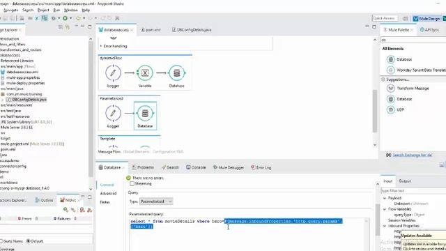Click the debug icon in the main toolbar

54,18
